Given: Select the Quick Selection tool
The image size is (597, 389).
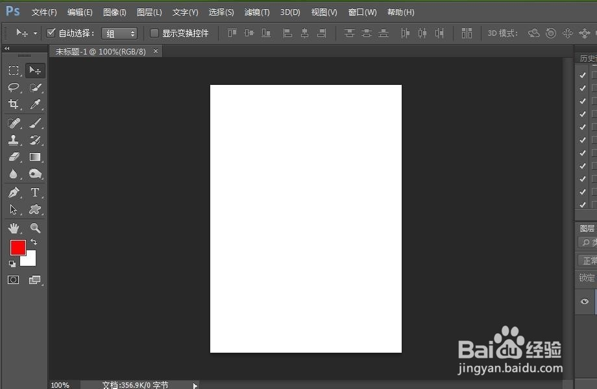Looking at the screenshot, I should point(35,88).
